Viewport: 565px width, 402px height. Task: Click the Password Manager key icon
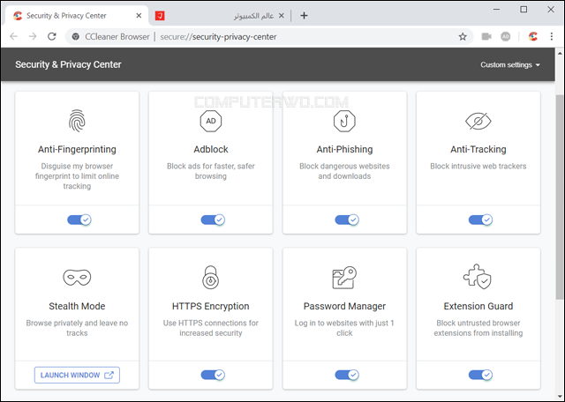pos(344,278)
